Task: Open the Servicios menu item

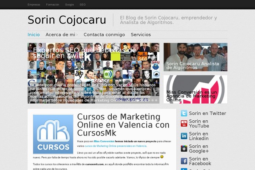Action: point(141,35)
